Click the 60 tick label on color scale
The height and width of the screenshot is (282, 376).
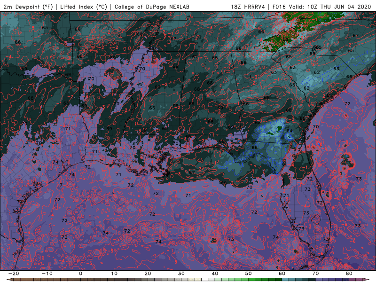[x=282, y=274]
